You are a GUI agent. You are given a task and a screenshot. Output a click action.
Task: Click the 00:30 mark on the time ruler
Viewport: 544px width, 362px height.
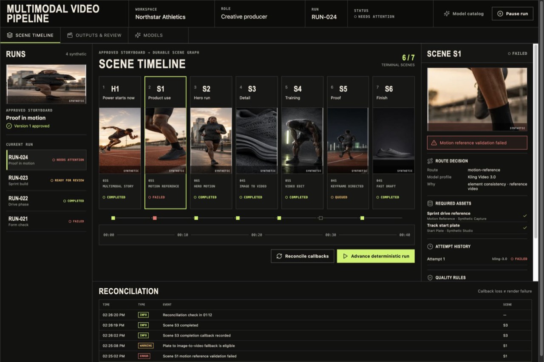pos(331,235)
